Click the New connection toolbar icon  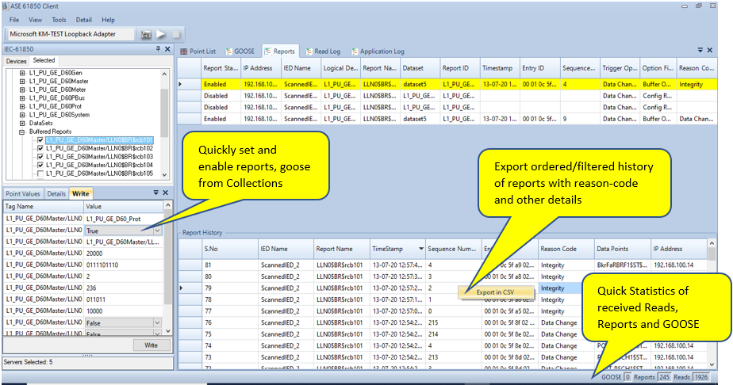(x=146, y=35)
